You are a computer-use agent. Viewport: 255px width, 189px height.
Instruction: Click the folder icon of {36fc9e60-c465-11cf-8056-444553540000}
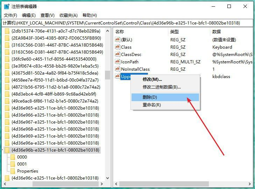7,59
